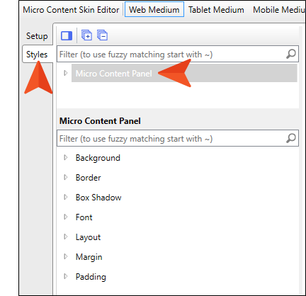Viewport: 306px width, 296px height.
Task: Click the top filter search magnifier icon
Action: coord(291,54)
